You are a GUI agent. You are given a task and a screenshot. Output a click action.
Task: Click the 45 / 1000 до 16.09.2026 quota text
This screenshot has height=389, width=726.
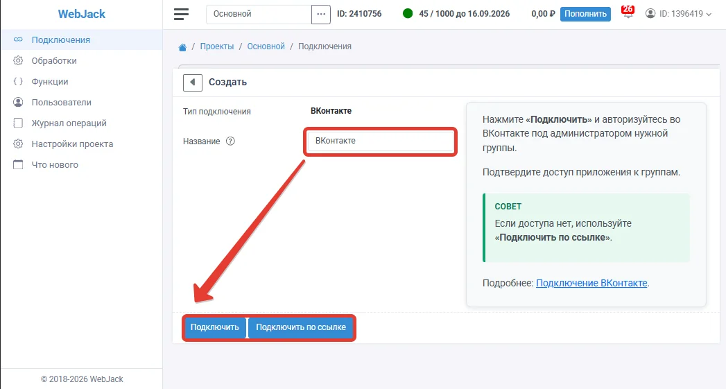tap(464, 14)
